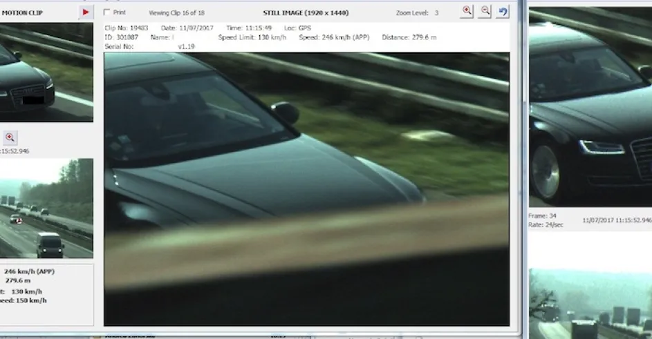
Task: Click the 'Speed Limit: 130 km/h' text
Action: [x=252, y=37]
